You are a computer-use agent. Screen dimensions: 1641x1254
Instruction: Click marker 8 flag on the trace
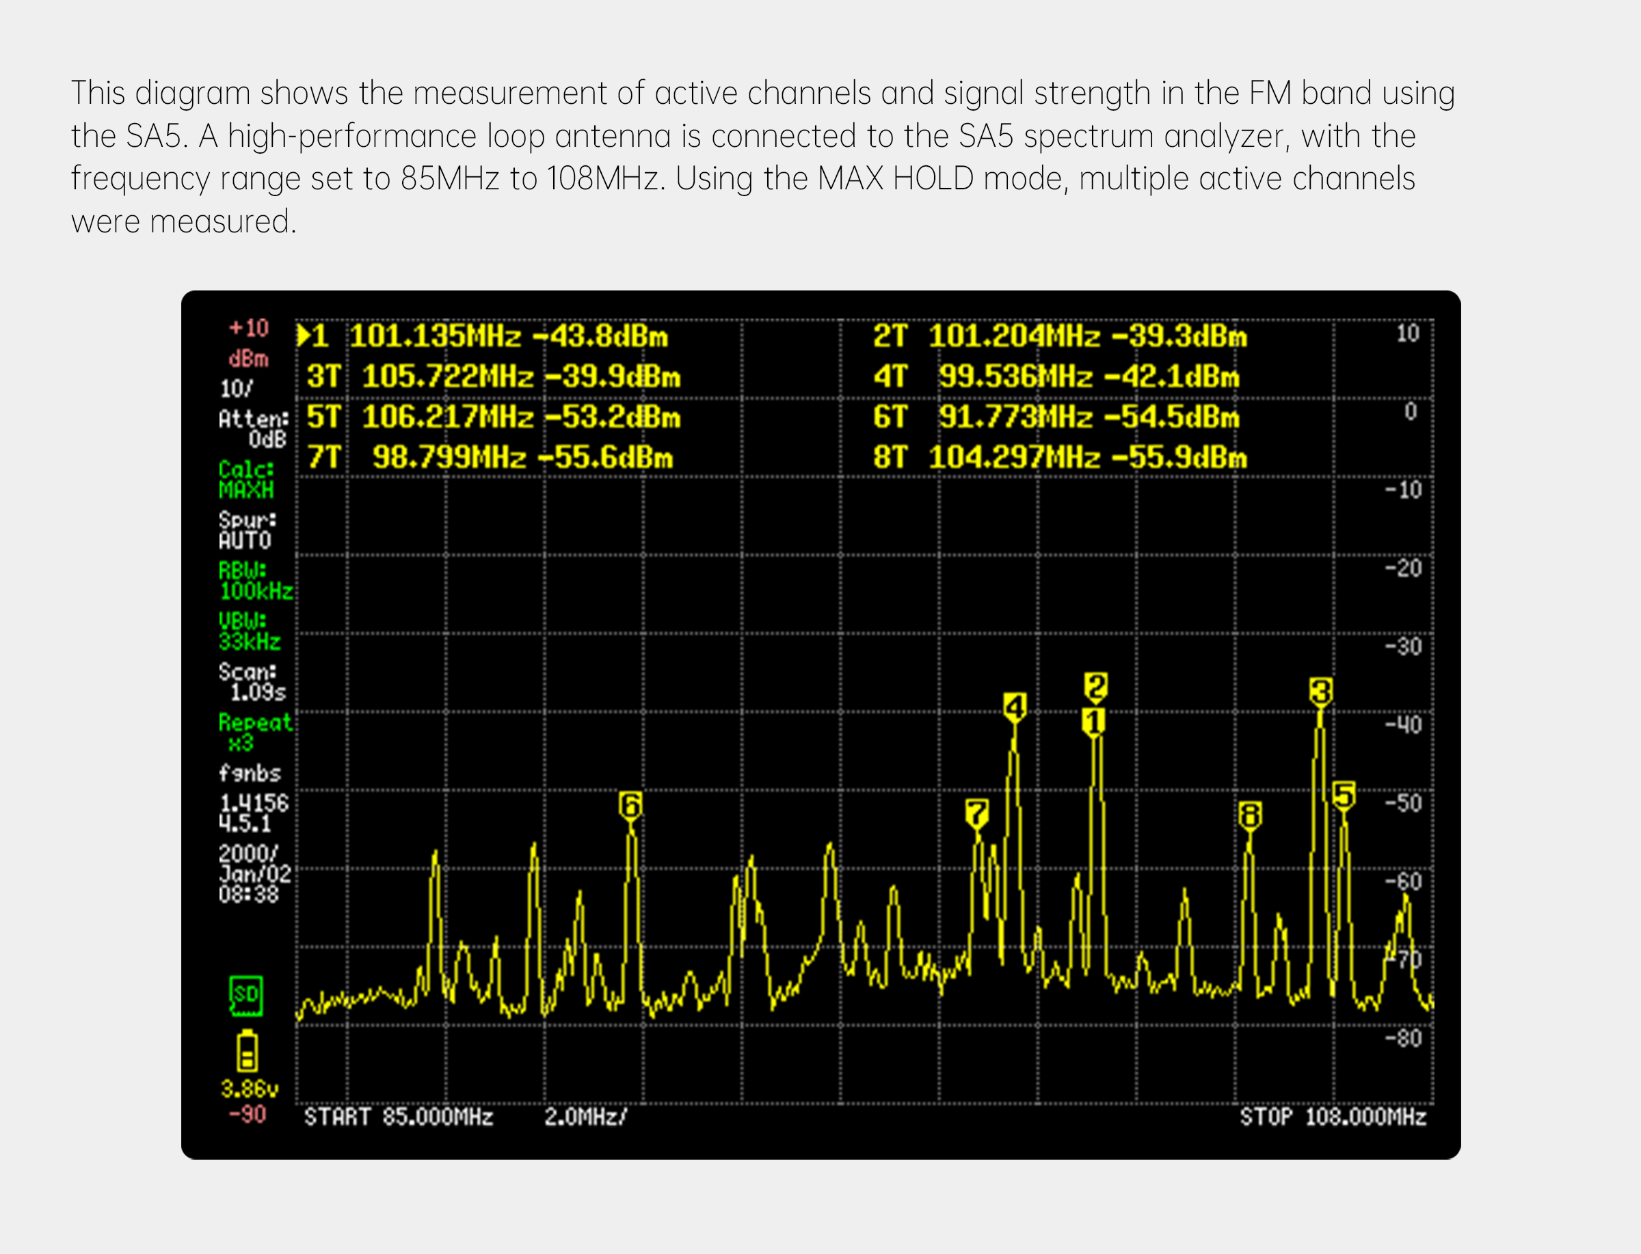[x=1250, y=815]
